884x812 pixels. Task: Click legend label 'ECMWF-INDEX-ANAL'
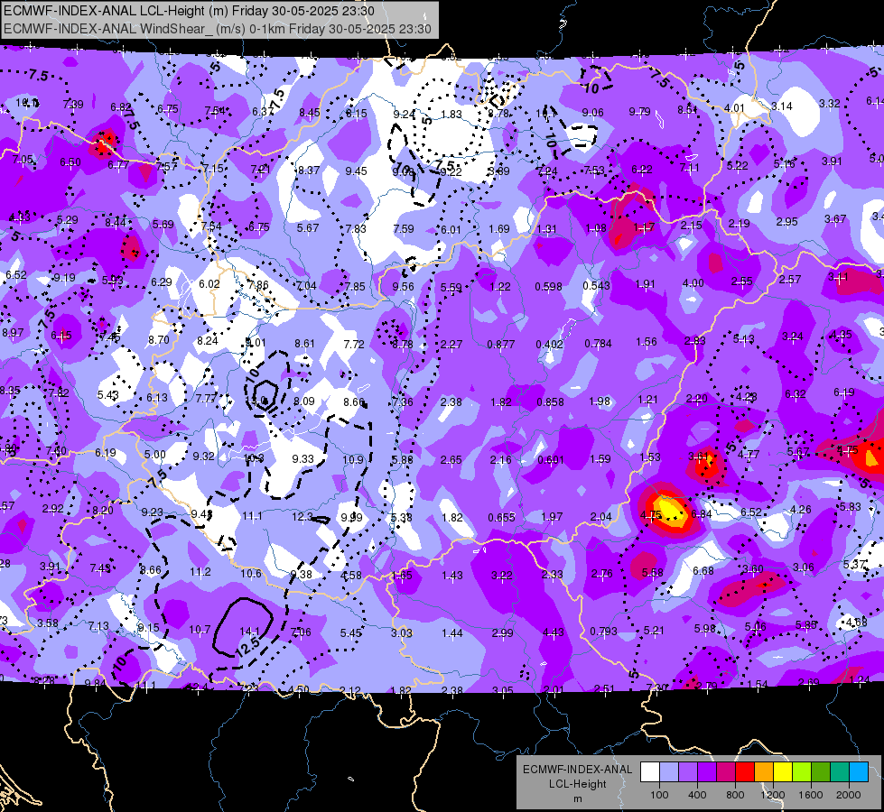click(577, 770)
